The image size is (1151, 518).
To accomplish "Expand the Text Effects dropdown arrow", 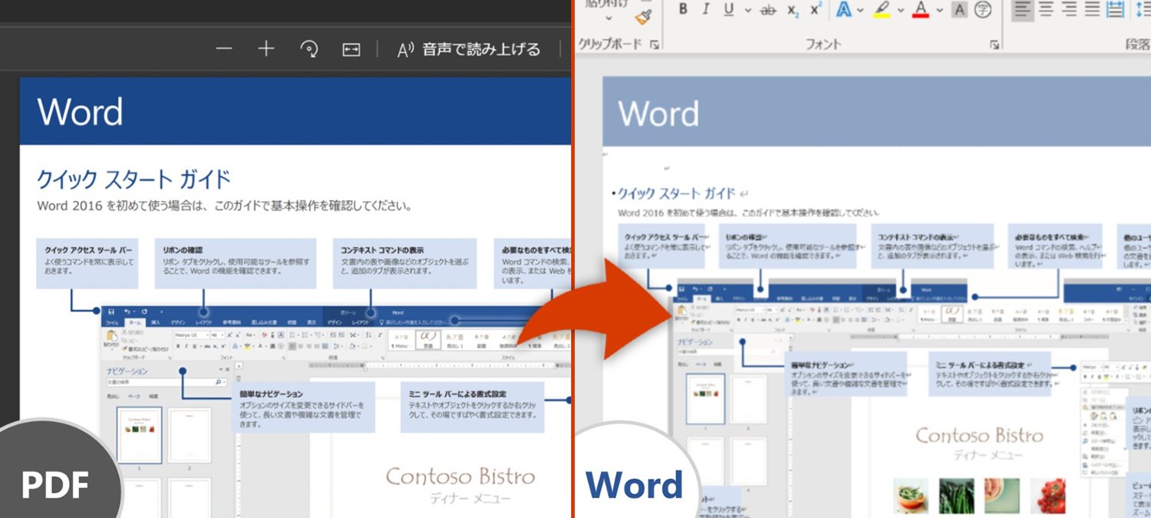I will [x=861, y=10].
